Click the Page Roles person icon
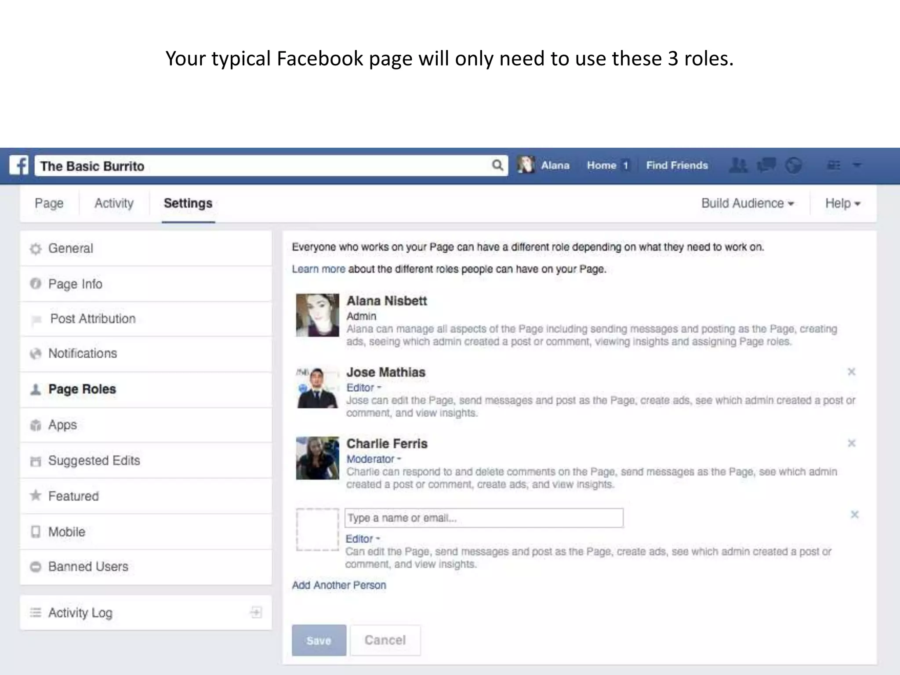The width and height of the screenshot is (900, 675). (x=36, y=389)
